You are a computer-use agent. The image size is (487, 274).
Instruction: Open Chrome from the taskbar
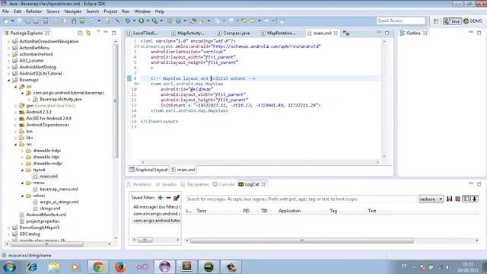[x=98, y=267]
